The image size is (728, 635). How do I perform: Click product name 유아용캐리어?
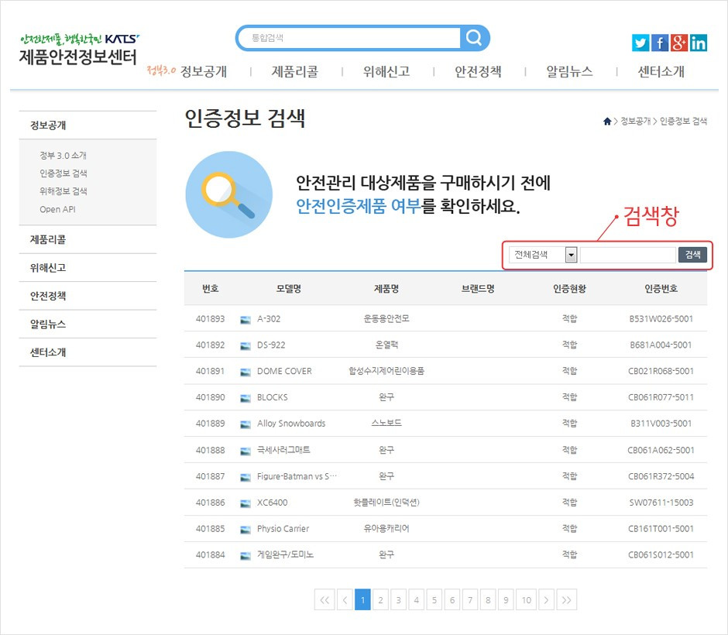click(x=386, y=528)
